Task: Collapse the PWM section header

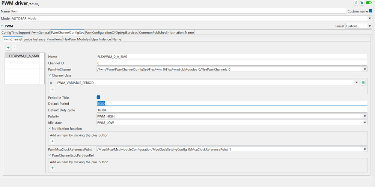Action: pyautogui.click(x=3, y=26)
